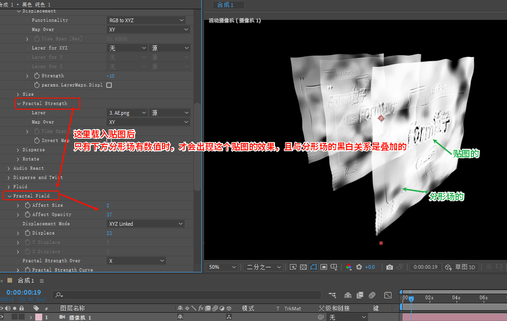The image size is (507, 321).
Task: Expand 摄像机 1 layer properties
Action: (31, 317)
